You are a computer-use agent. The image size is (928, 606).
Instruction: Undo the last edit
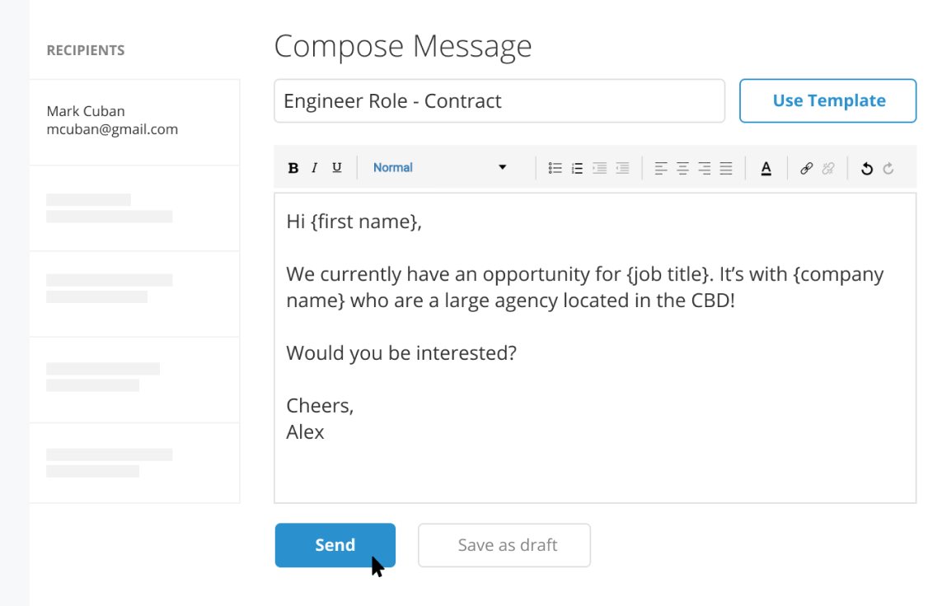point(867,168)
